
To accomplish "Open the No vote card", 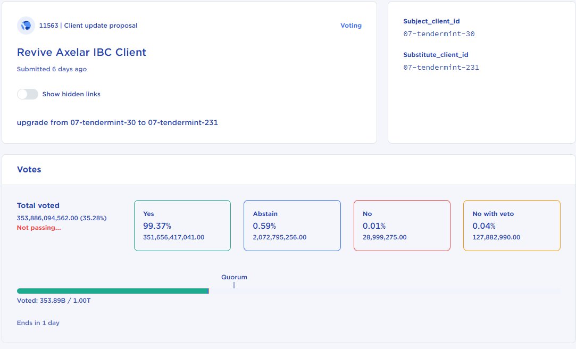I will pos(402,226).
